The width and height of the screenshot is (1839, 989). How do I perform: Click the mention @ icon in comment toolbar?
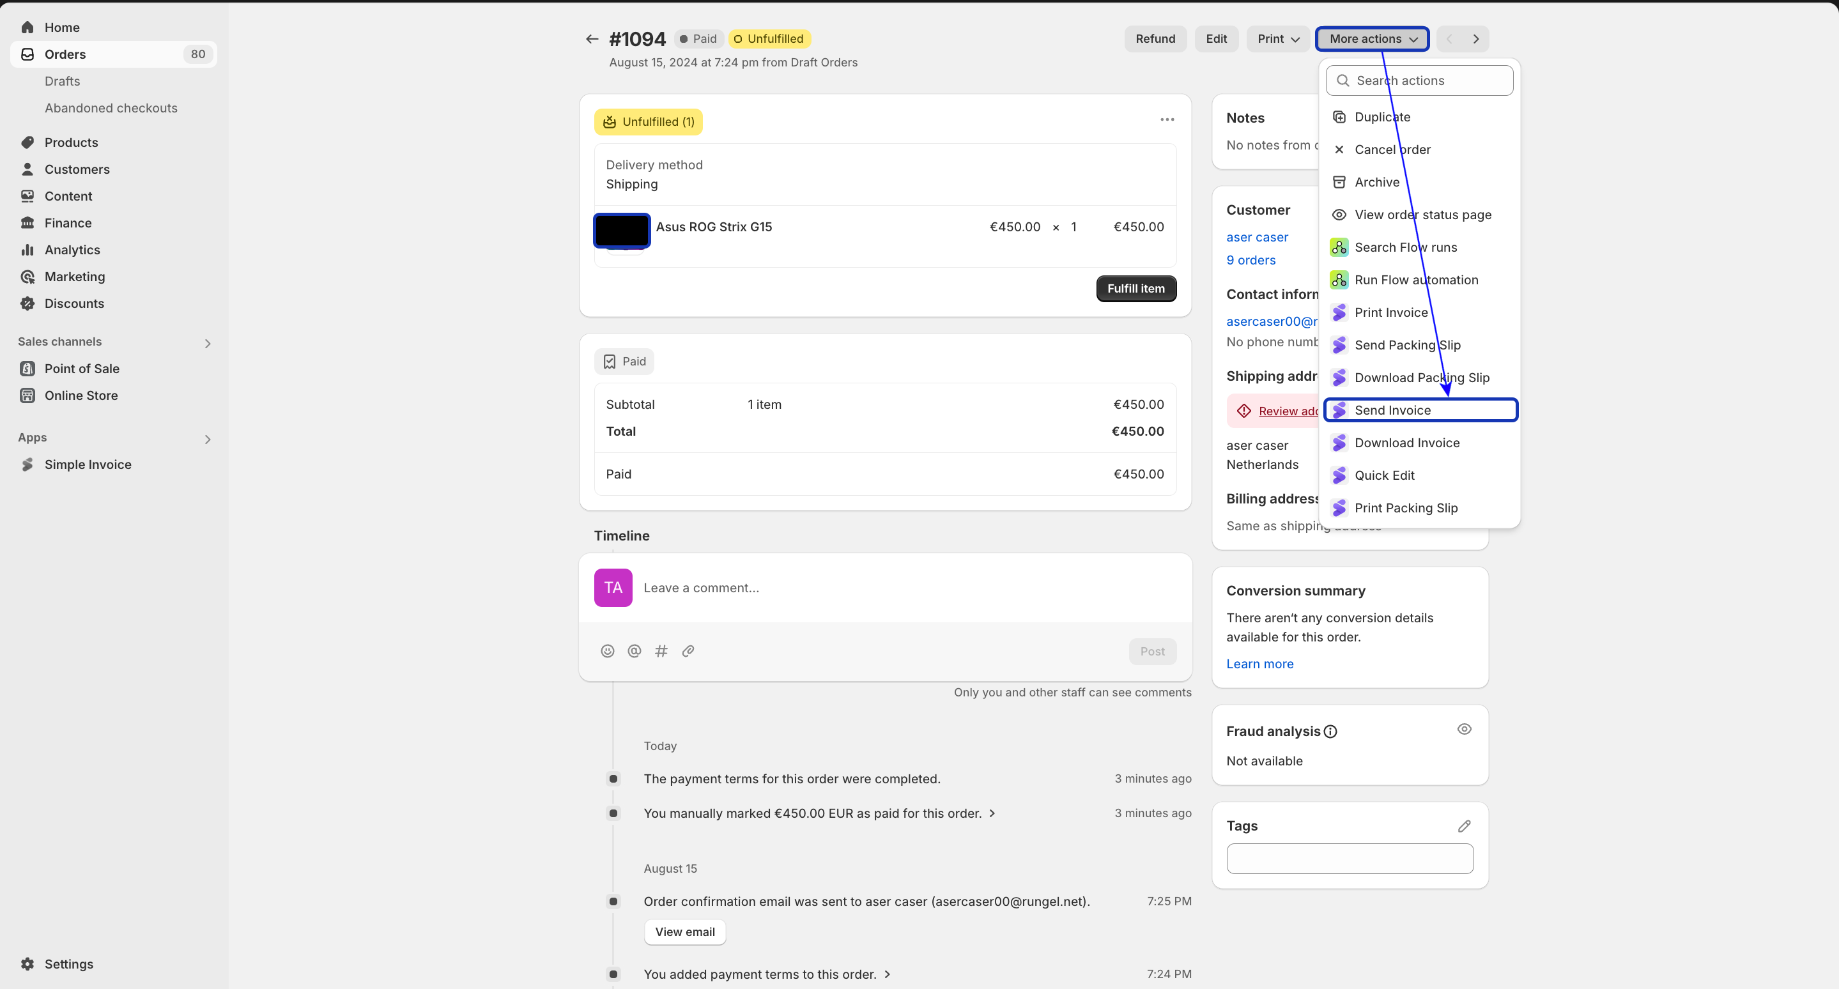pyautogui.click(x=634, y=651)
